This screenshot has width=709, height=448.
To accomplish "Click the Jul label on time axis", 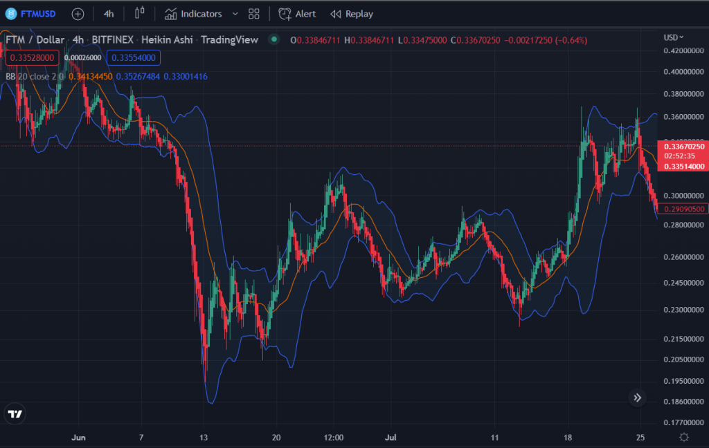I will pyautogui.click(x=391, y=437).
